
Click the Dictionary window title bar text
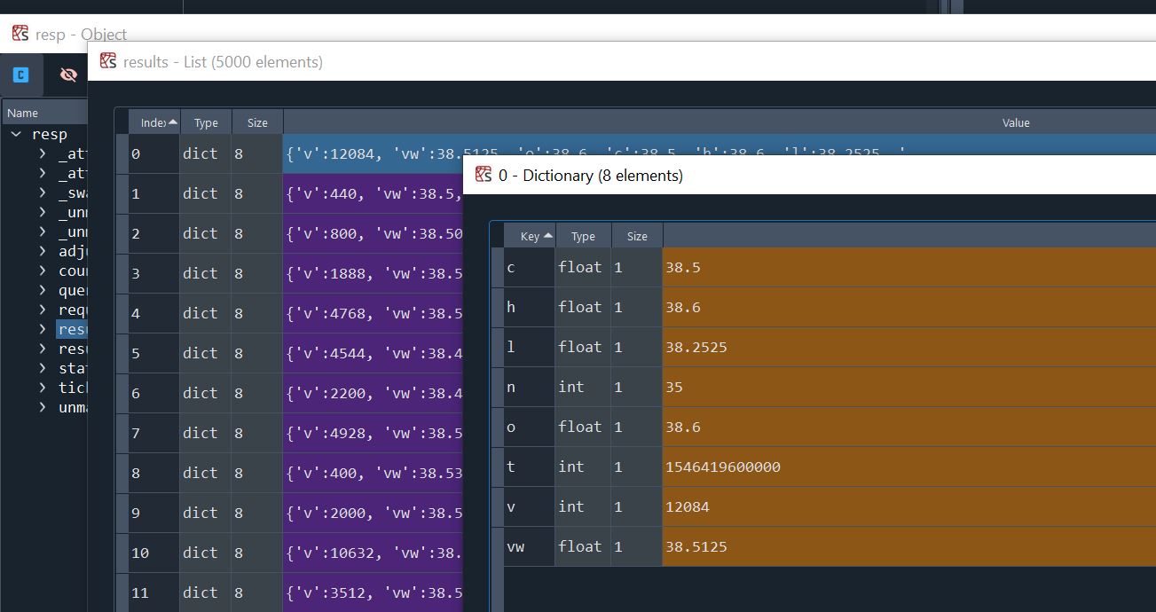tap(591, 175)
